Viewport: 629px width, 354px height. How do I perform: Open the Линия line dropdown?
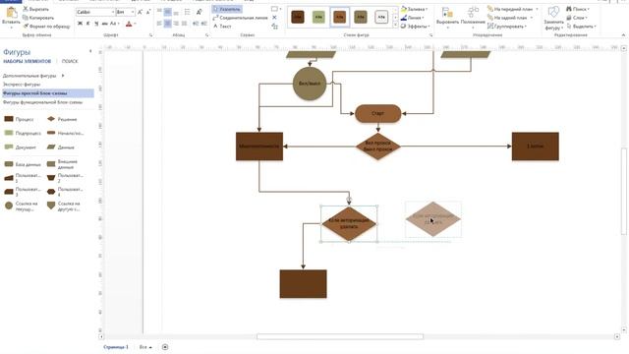(x=413, y=18)
